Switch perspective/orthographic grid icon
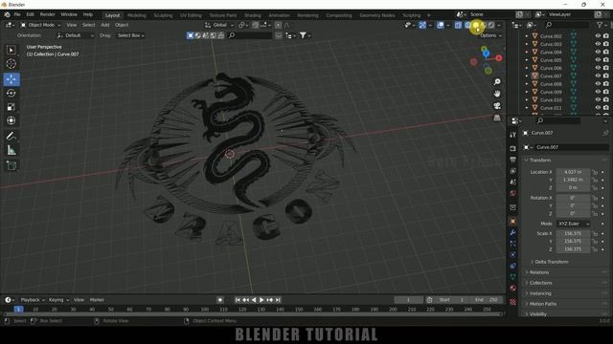 (x=497, y=118)
